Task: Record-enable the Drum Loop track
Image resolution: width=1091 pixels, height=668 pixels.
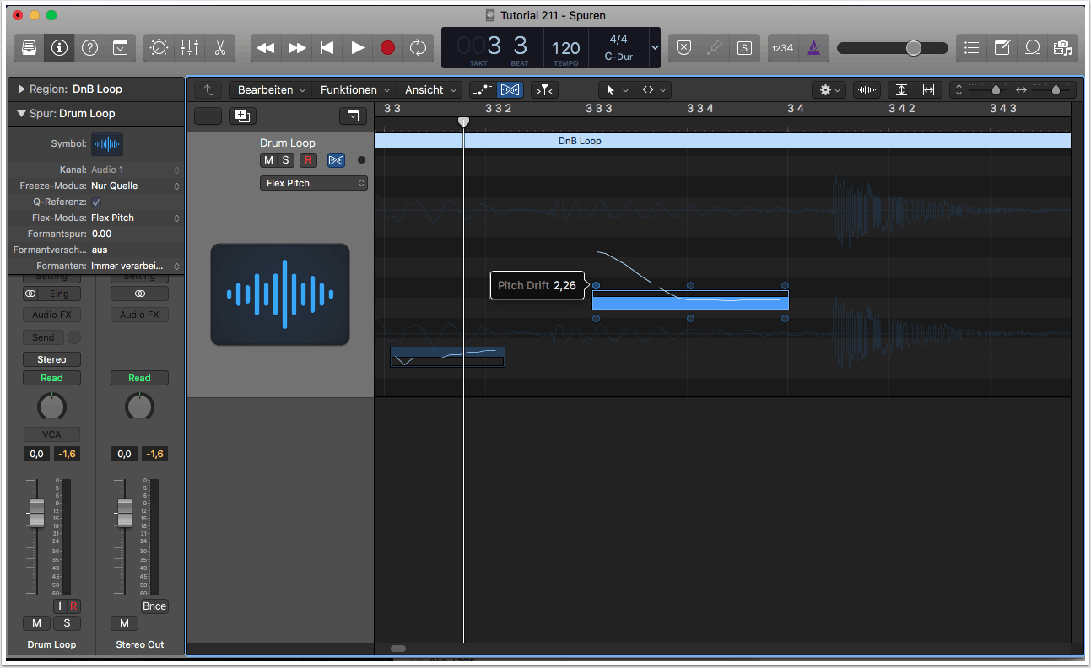Action: [308, 160]
